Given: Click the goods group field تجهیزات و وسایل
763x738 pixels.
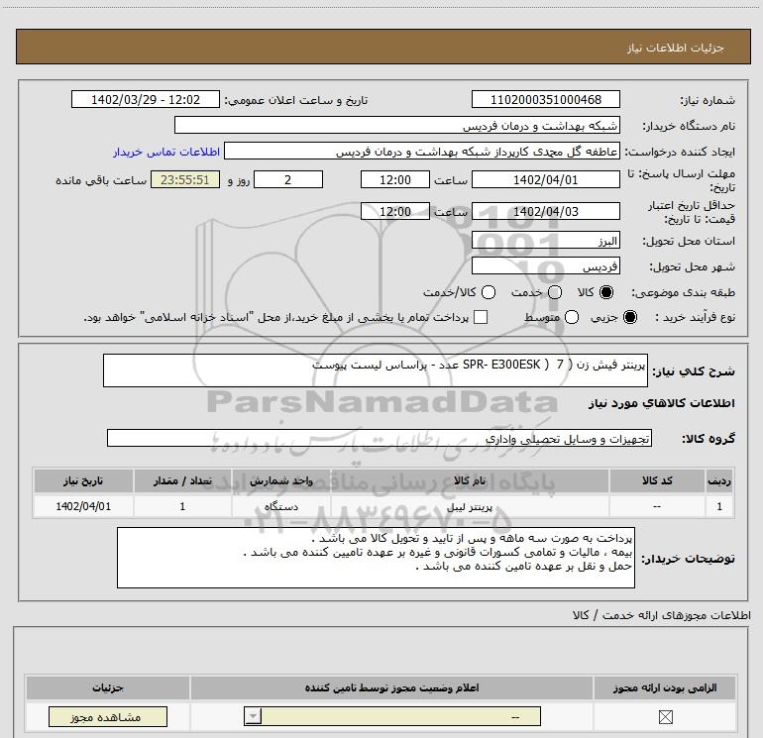Looking at the screenshot, I should point(380,438).
